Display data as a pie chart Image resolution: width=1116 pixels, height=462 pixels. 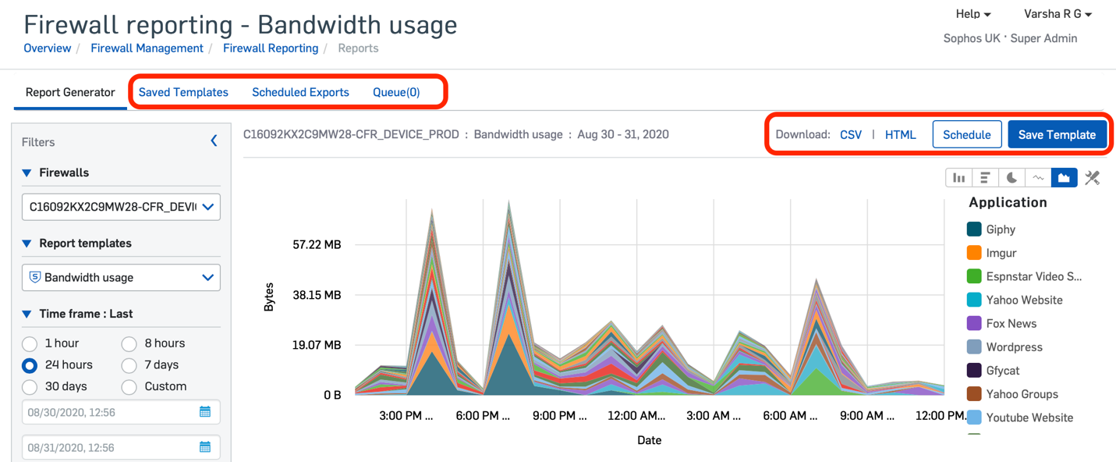pos(1011,177)
